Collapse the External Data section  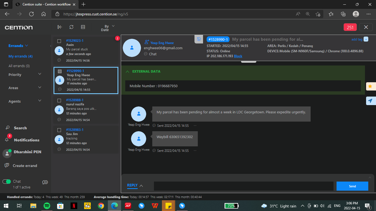(127, 72)
